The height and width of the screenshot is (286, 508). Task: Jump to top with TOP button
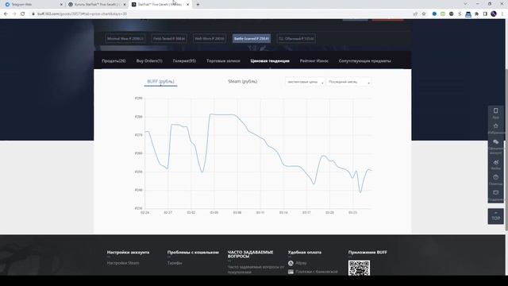pos(495,216)
